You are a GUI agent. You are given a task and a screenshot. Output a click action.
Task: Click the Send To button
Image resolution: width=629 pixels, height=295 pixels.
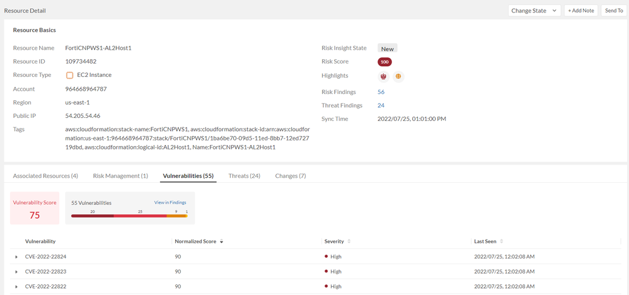(x=614, y=11)
